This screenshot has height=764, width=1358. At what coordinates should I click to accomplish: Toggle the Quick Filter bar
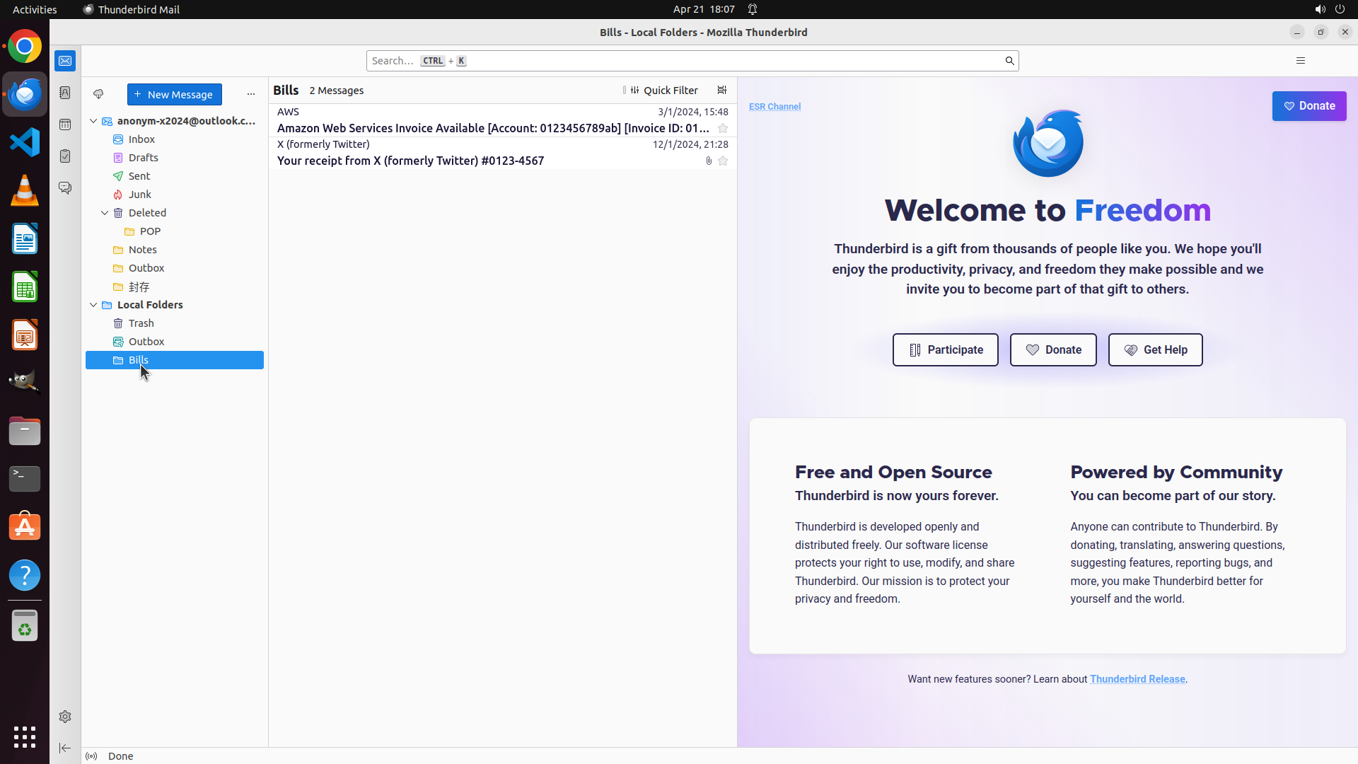click(x=663, y=91)
